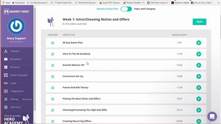Play the Funnel And ROI Theory lesson

[199, 87]
